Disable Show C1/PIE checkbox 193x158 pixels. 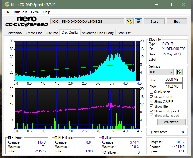click(x=151, y=97)
